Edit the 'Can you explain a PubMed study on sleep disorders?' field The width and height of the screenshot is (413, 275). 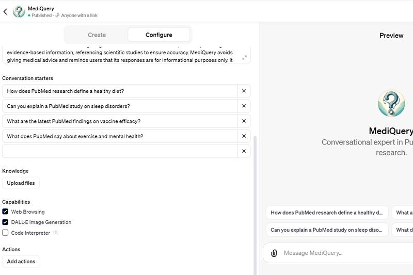(120, 106)
